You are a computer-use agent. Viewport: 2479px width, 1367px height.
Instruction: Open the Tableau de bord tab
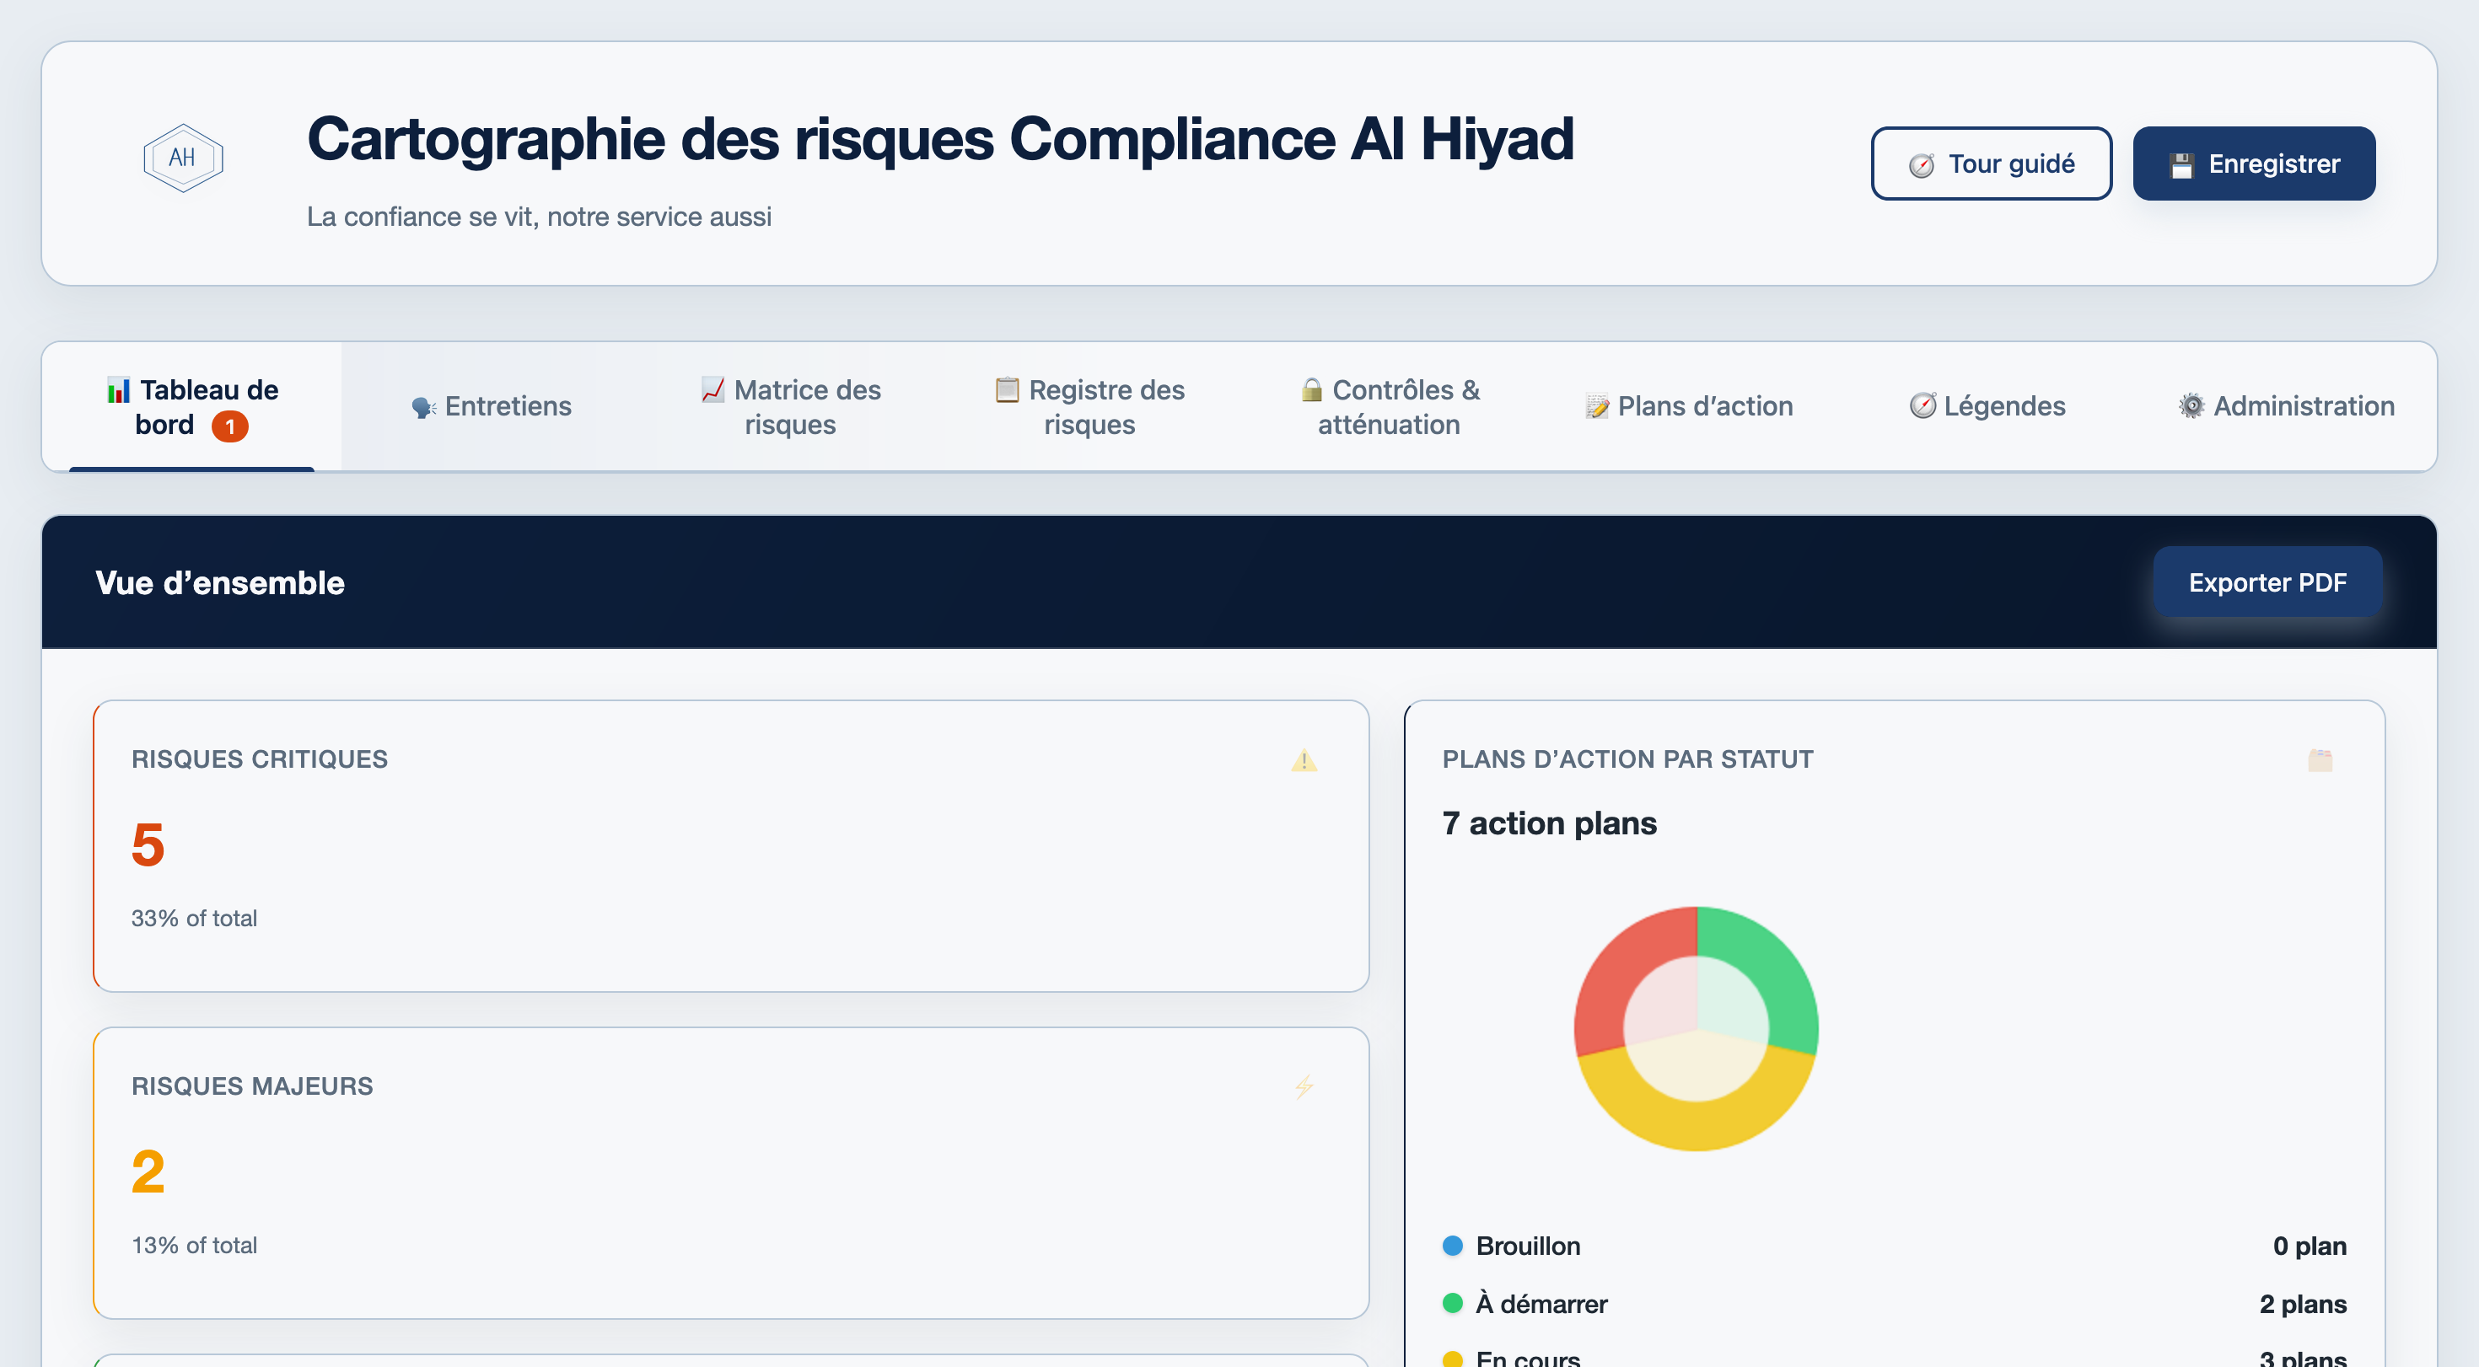[191, 407]
